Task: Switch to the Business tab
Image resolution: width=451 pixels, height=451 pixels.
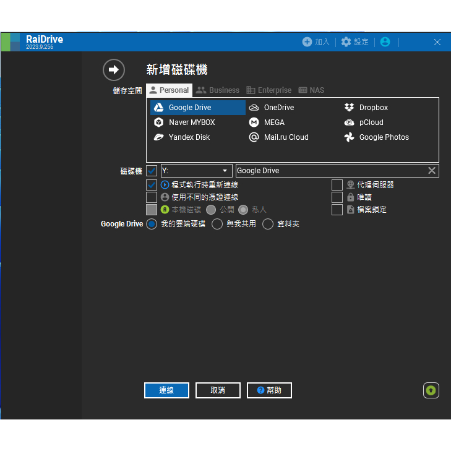Action: pyautogui.click(x=217, y=90)
